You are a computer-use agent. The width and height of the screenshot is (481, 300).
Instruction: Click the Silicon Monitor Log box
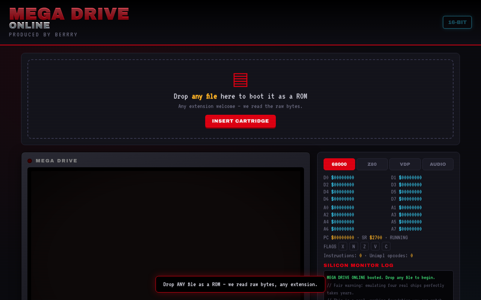coord(389,285)
